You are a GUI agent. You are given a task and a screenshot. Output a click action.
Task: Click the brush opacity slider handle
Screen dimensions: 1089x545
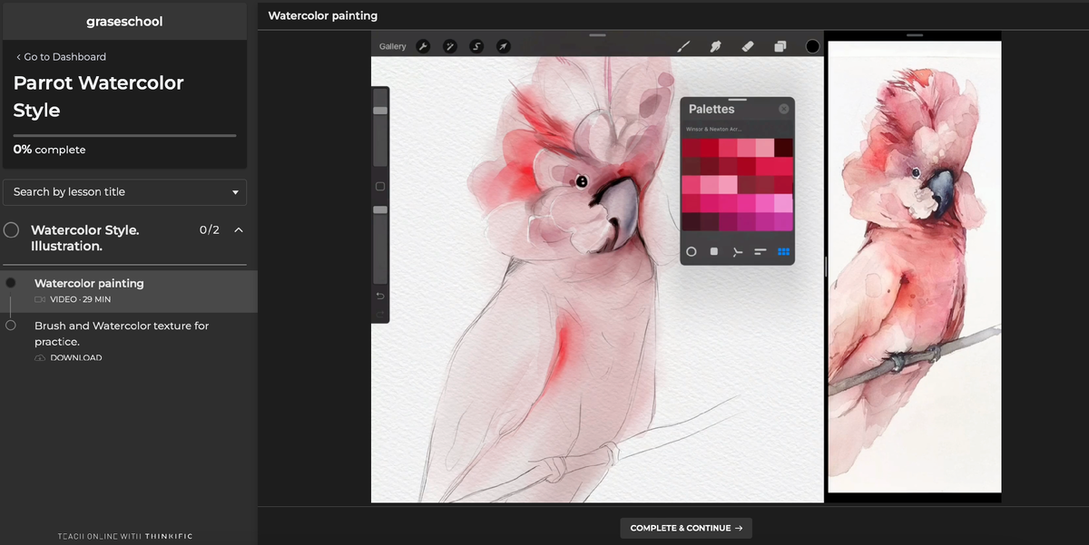[380, 209]
